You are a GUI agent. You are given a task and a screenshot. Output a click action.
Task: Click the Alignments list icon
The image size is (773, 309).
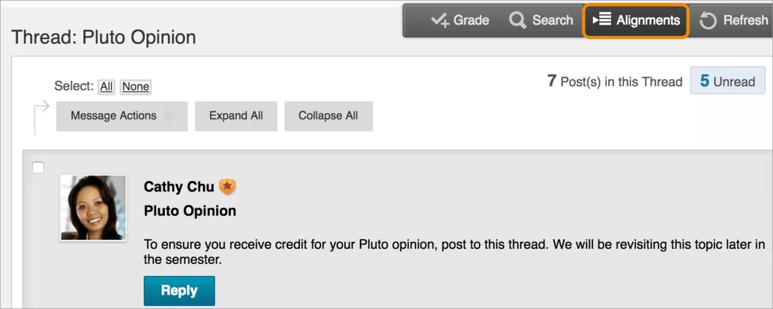pos(602,20)
